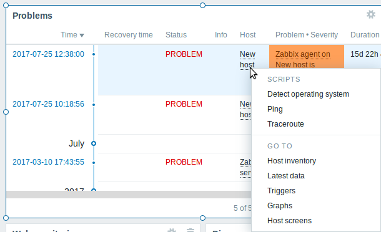Select Ping from scripts menu
381x232 pixels.
click(x=275, y=109)
